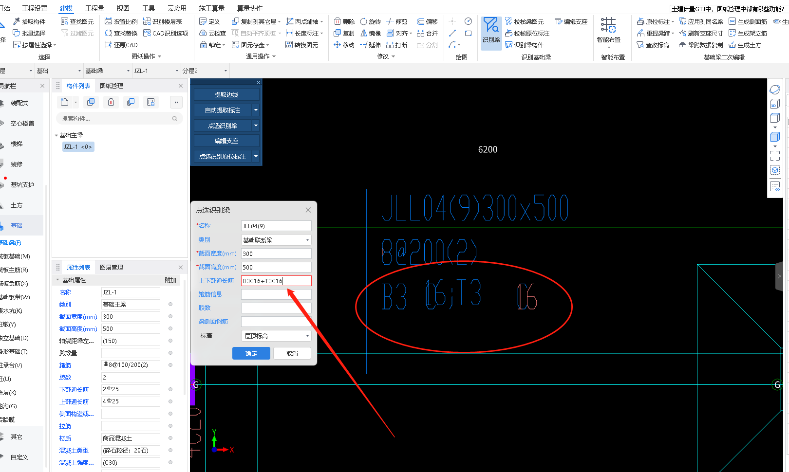Select JZL-1 <0> in the component tree

(x=78, y=146)
